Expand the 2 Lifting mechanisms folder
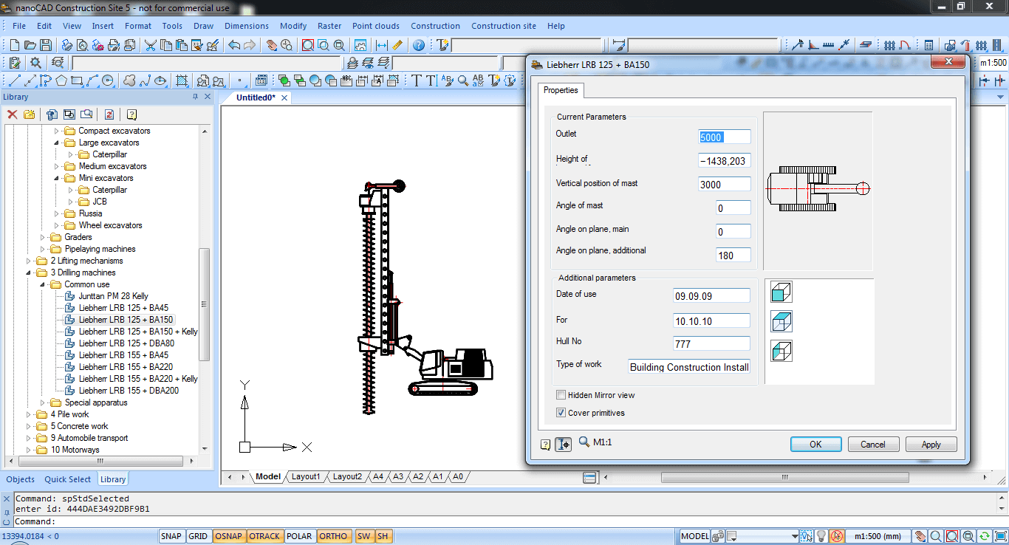This screenshot has height=545, width=1009. pos(28,261)
